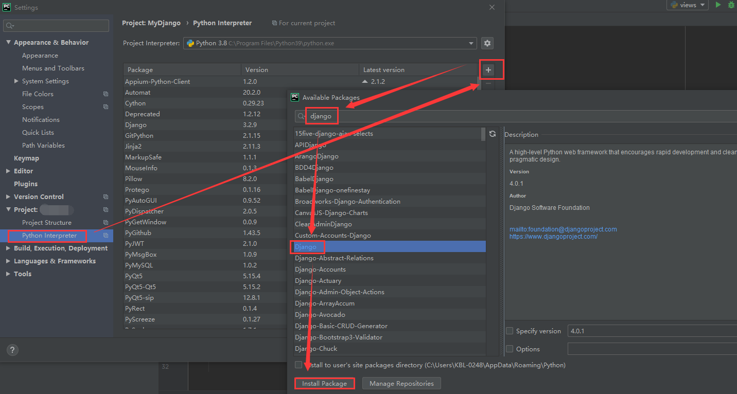Open the Specify version dropdown field
The width and height of the screenshot is (737, 394).
pos(652,331)
